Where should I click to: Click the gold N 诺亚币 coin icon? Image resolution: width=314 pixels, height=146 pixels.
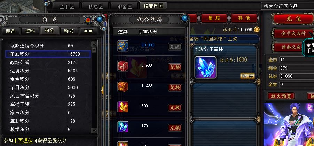point(257,30)
